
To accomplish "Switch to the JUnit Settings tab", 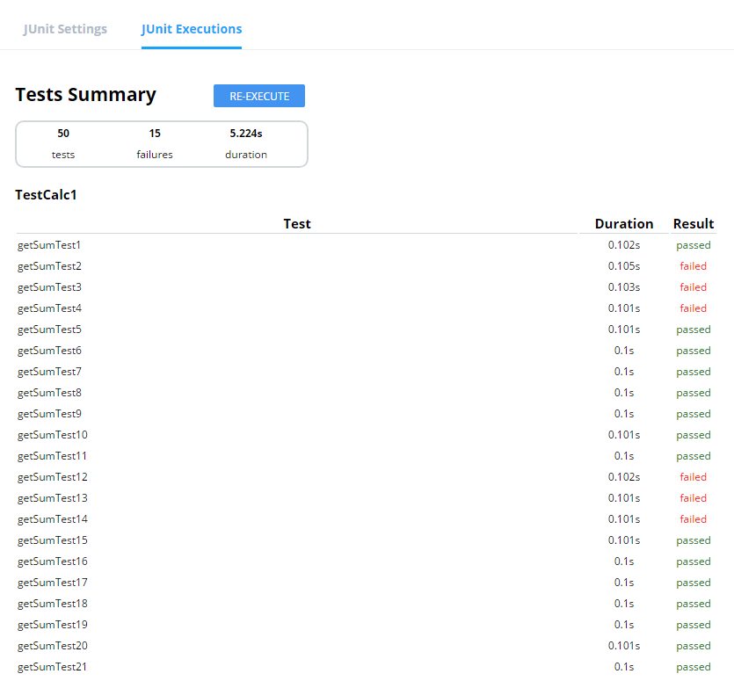I will click(65, 28).
